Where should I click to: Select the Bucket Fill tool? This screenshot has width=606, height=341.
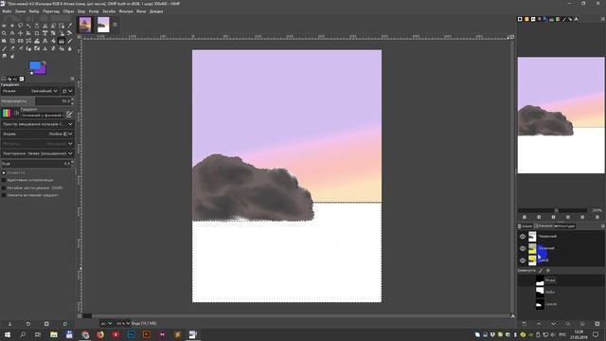[53, 41]
